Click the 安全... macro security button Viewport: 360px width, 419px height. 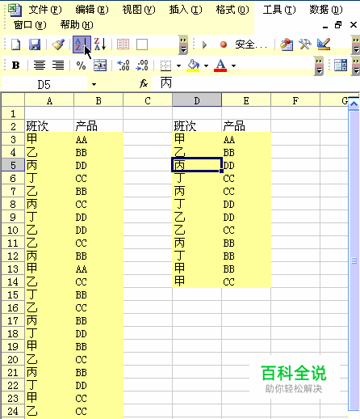pyautogui.click(x=251, y=44)
